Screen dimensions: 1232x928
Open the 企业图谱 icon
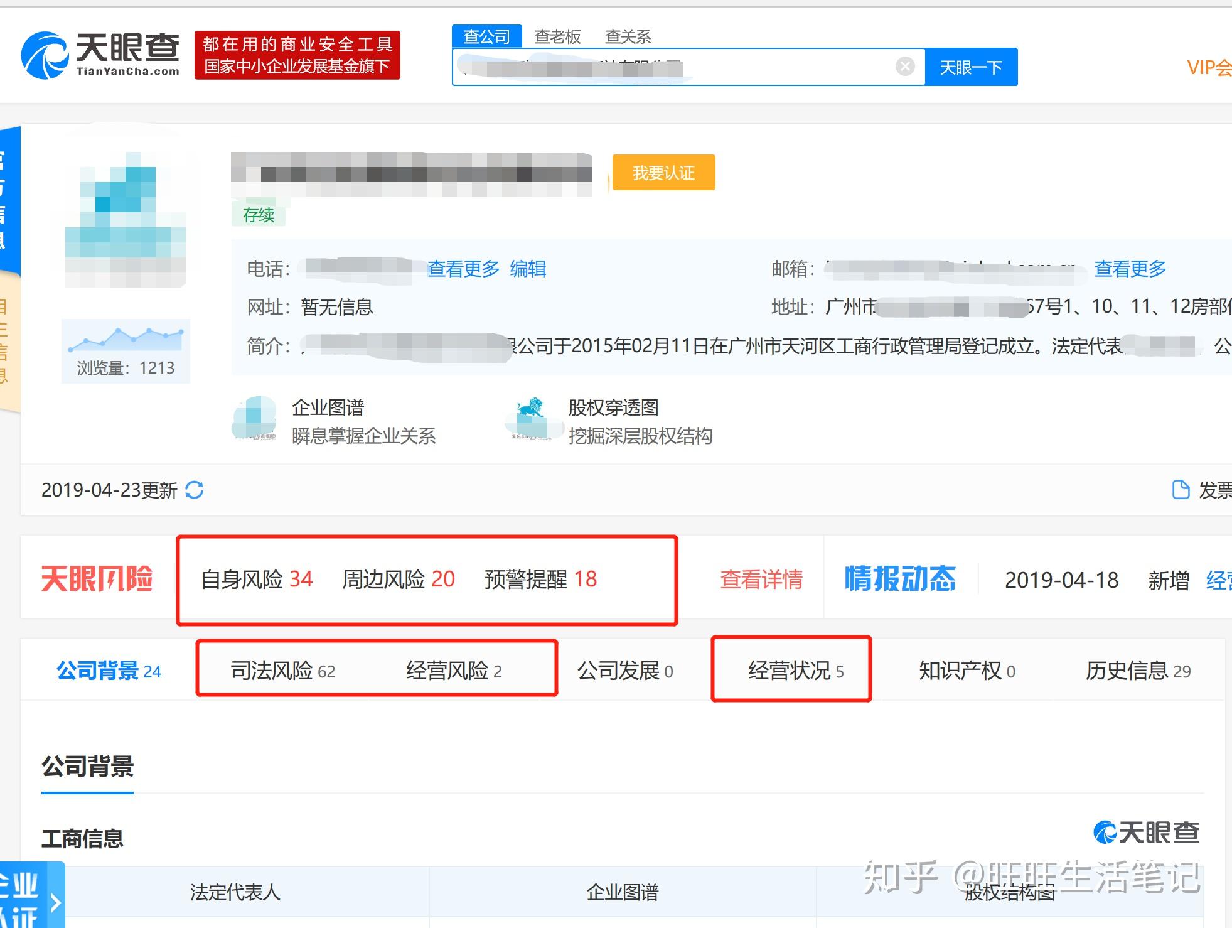(255, 418)
